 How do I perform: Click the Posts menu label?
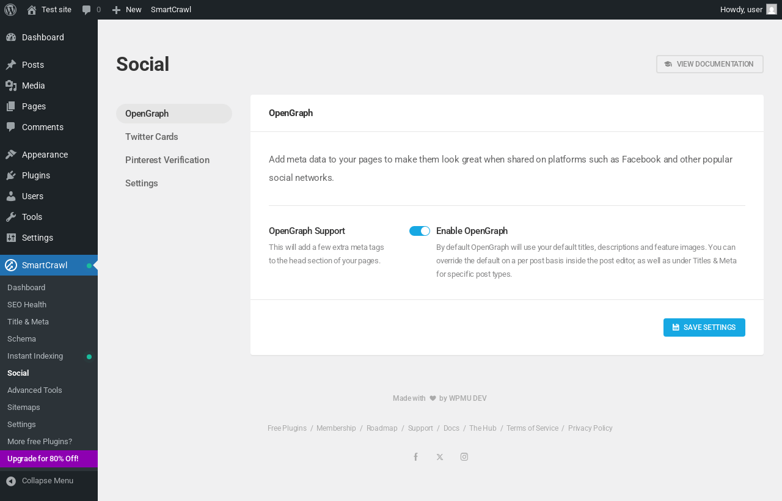coord(33,65)
